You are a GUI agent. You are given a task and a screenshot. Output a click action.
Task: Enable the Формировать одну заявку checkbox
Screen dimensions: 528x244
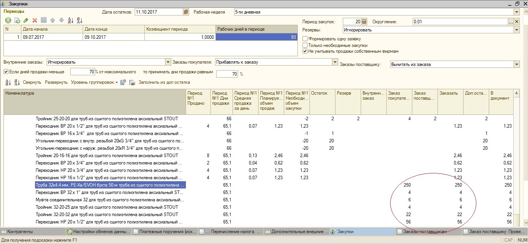click(x=305, y=39)
